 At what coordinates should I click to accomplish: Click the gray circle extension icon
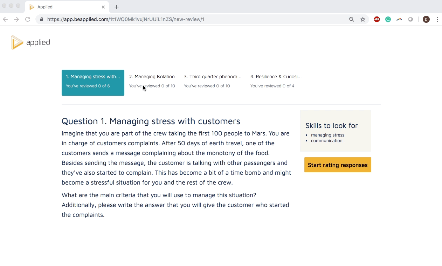click(410, 19)
